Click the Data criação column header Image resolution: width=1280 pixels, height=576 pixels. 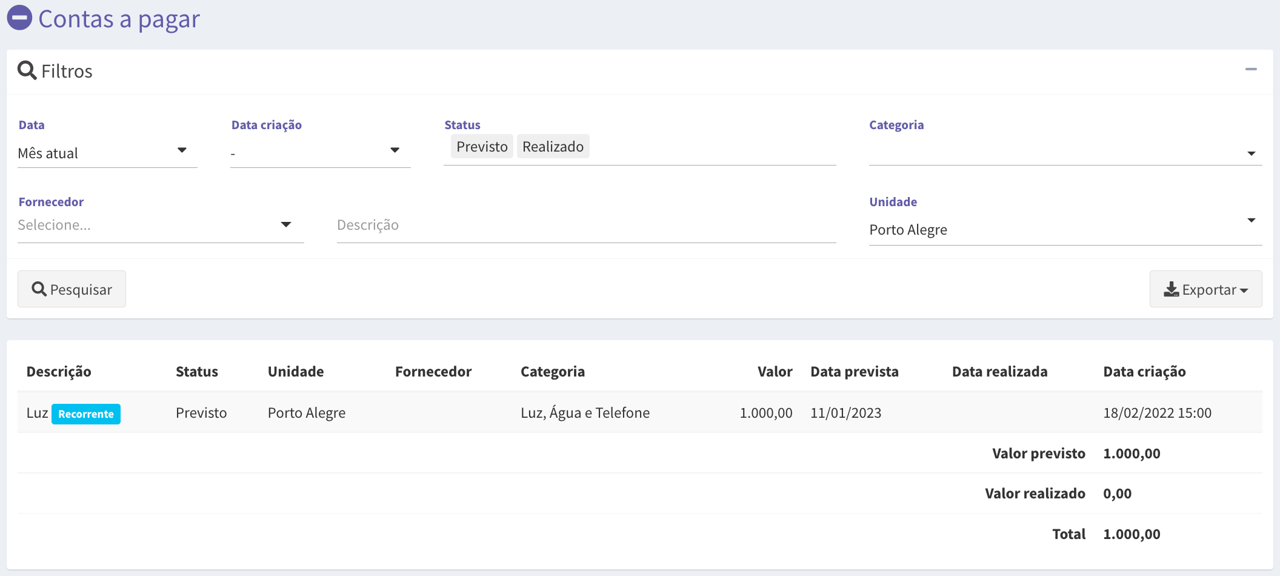(x=1144, y=372)
